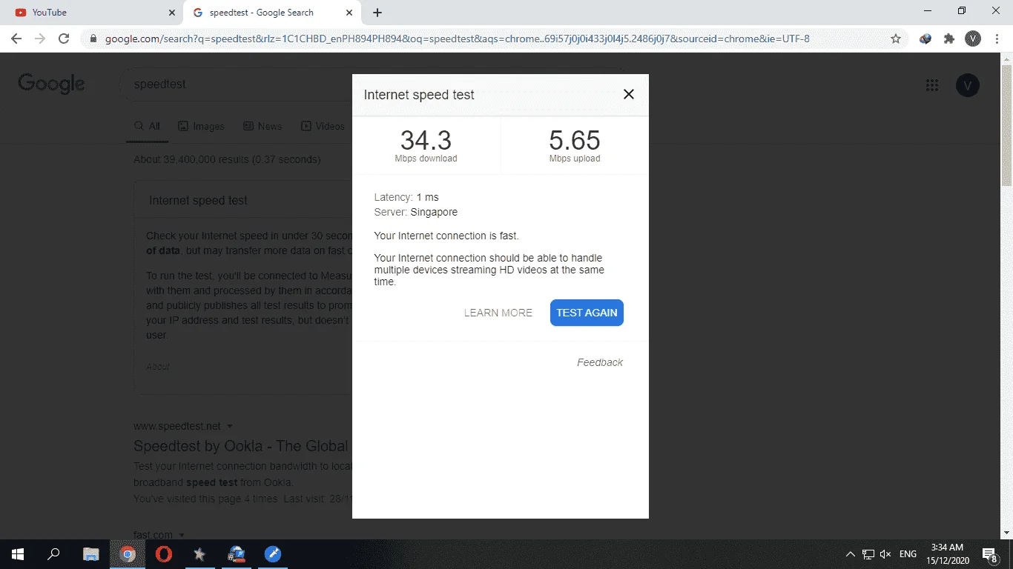Show hidden system tray icons
The image size is (1013, 569).
[851, 554]
